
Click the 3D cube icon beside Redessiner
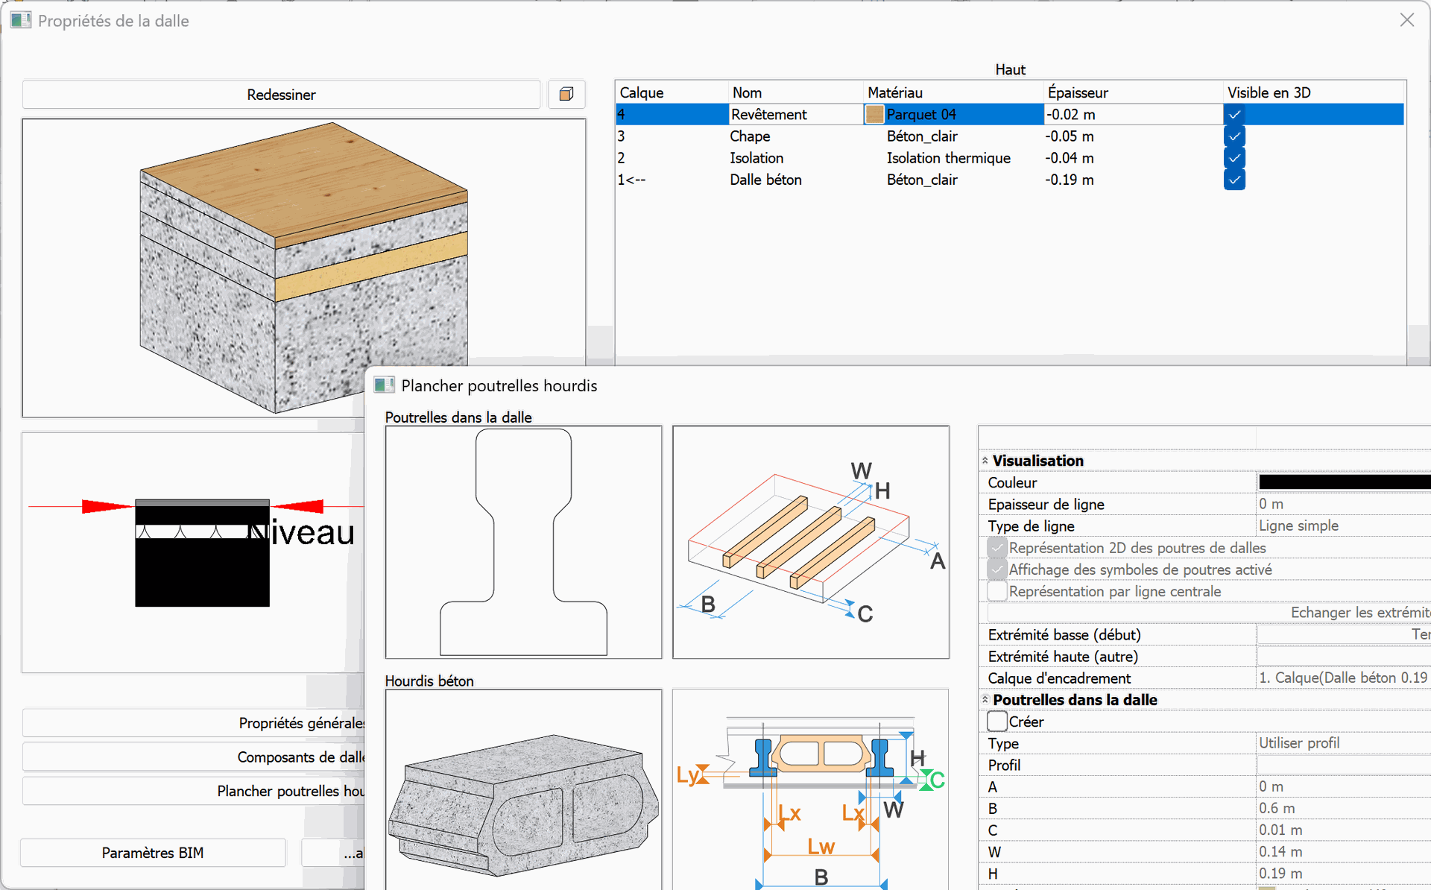coord(566,94)
